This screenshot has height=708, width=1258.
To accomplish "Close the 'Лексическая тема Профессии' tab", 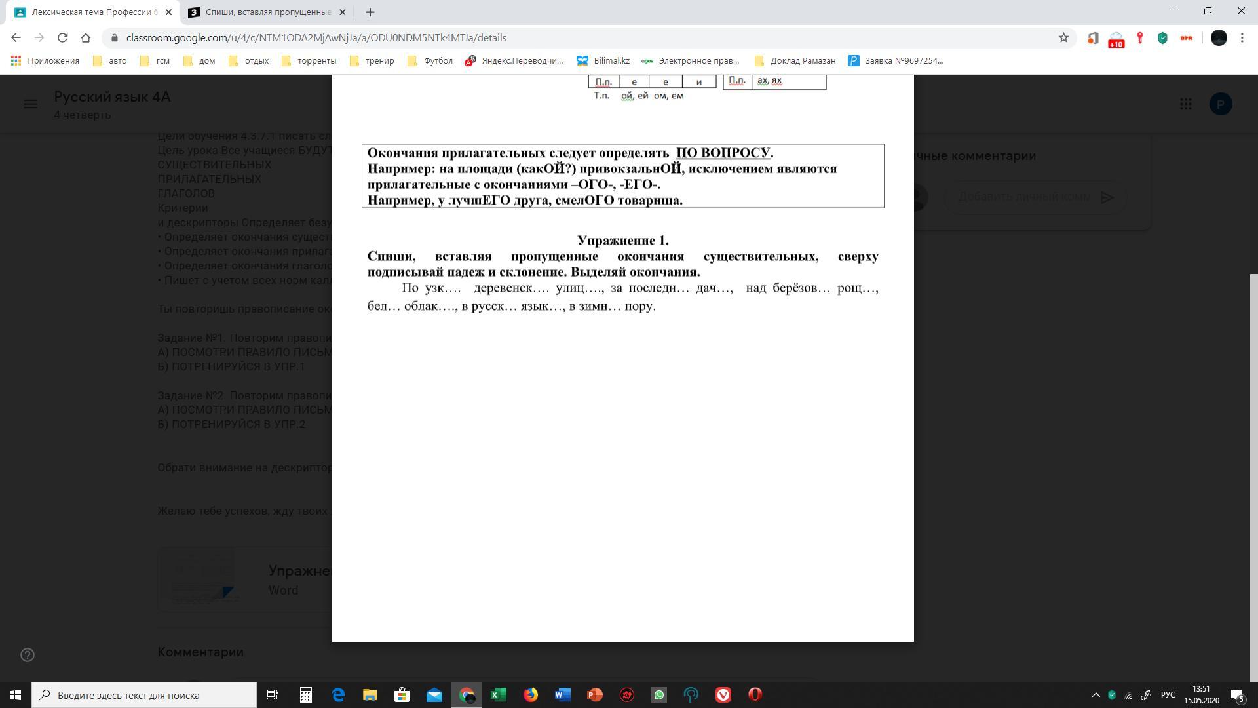I will coord(169,12).
